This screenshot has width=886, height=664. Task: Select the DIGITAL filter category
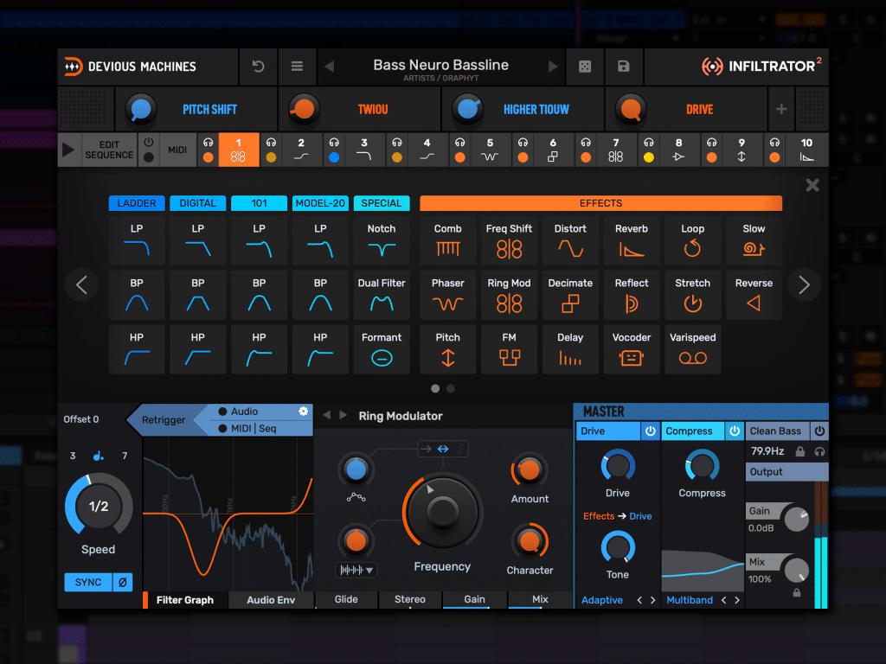[198, 203]
